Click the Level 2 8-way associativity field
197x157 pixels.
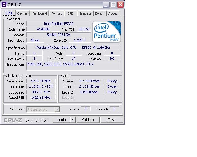pos(112,92)
